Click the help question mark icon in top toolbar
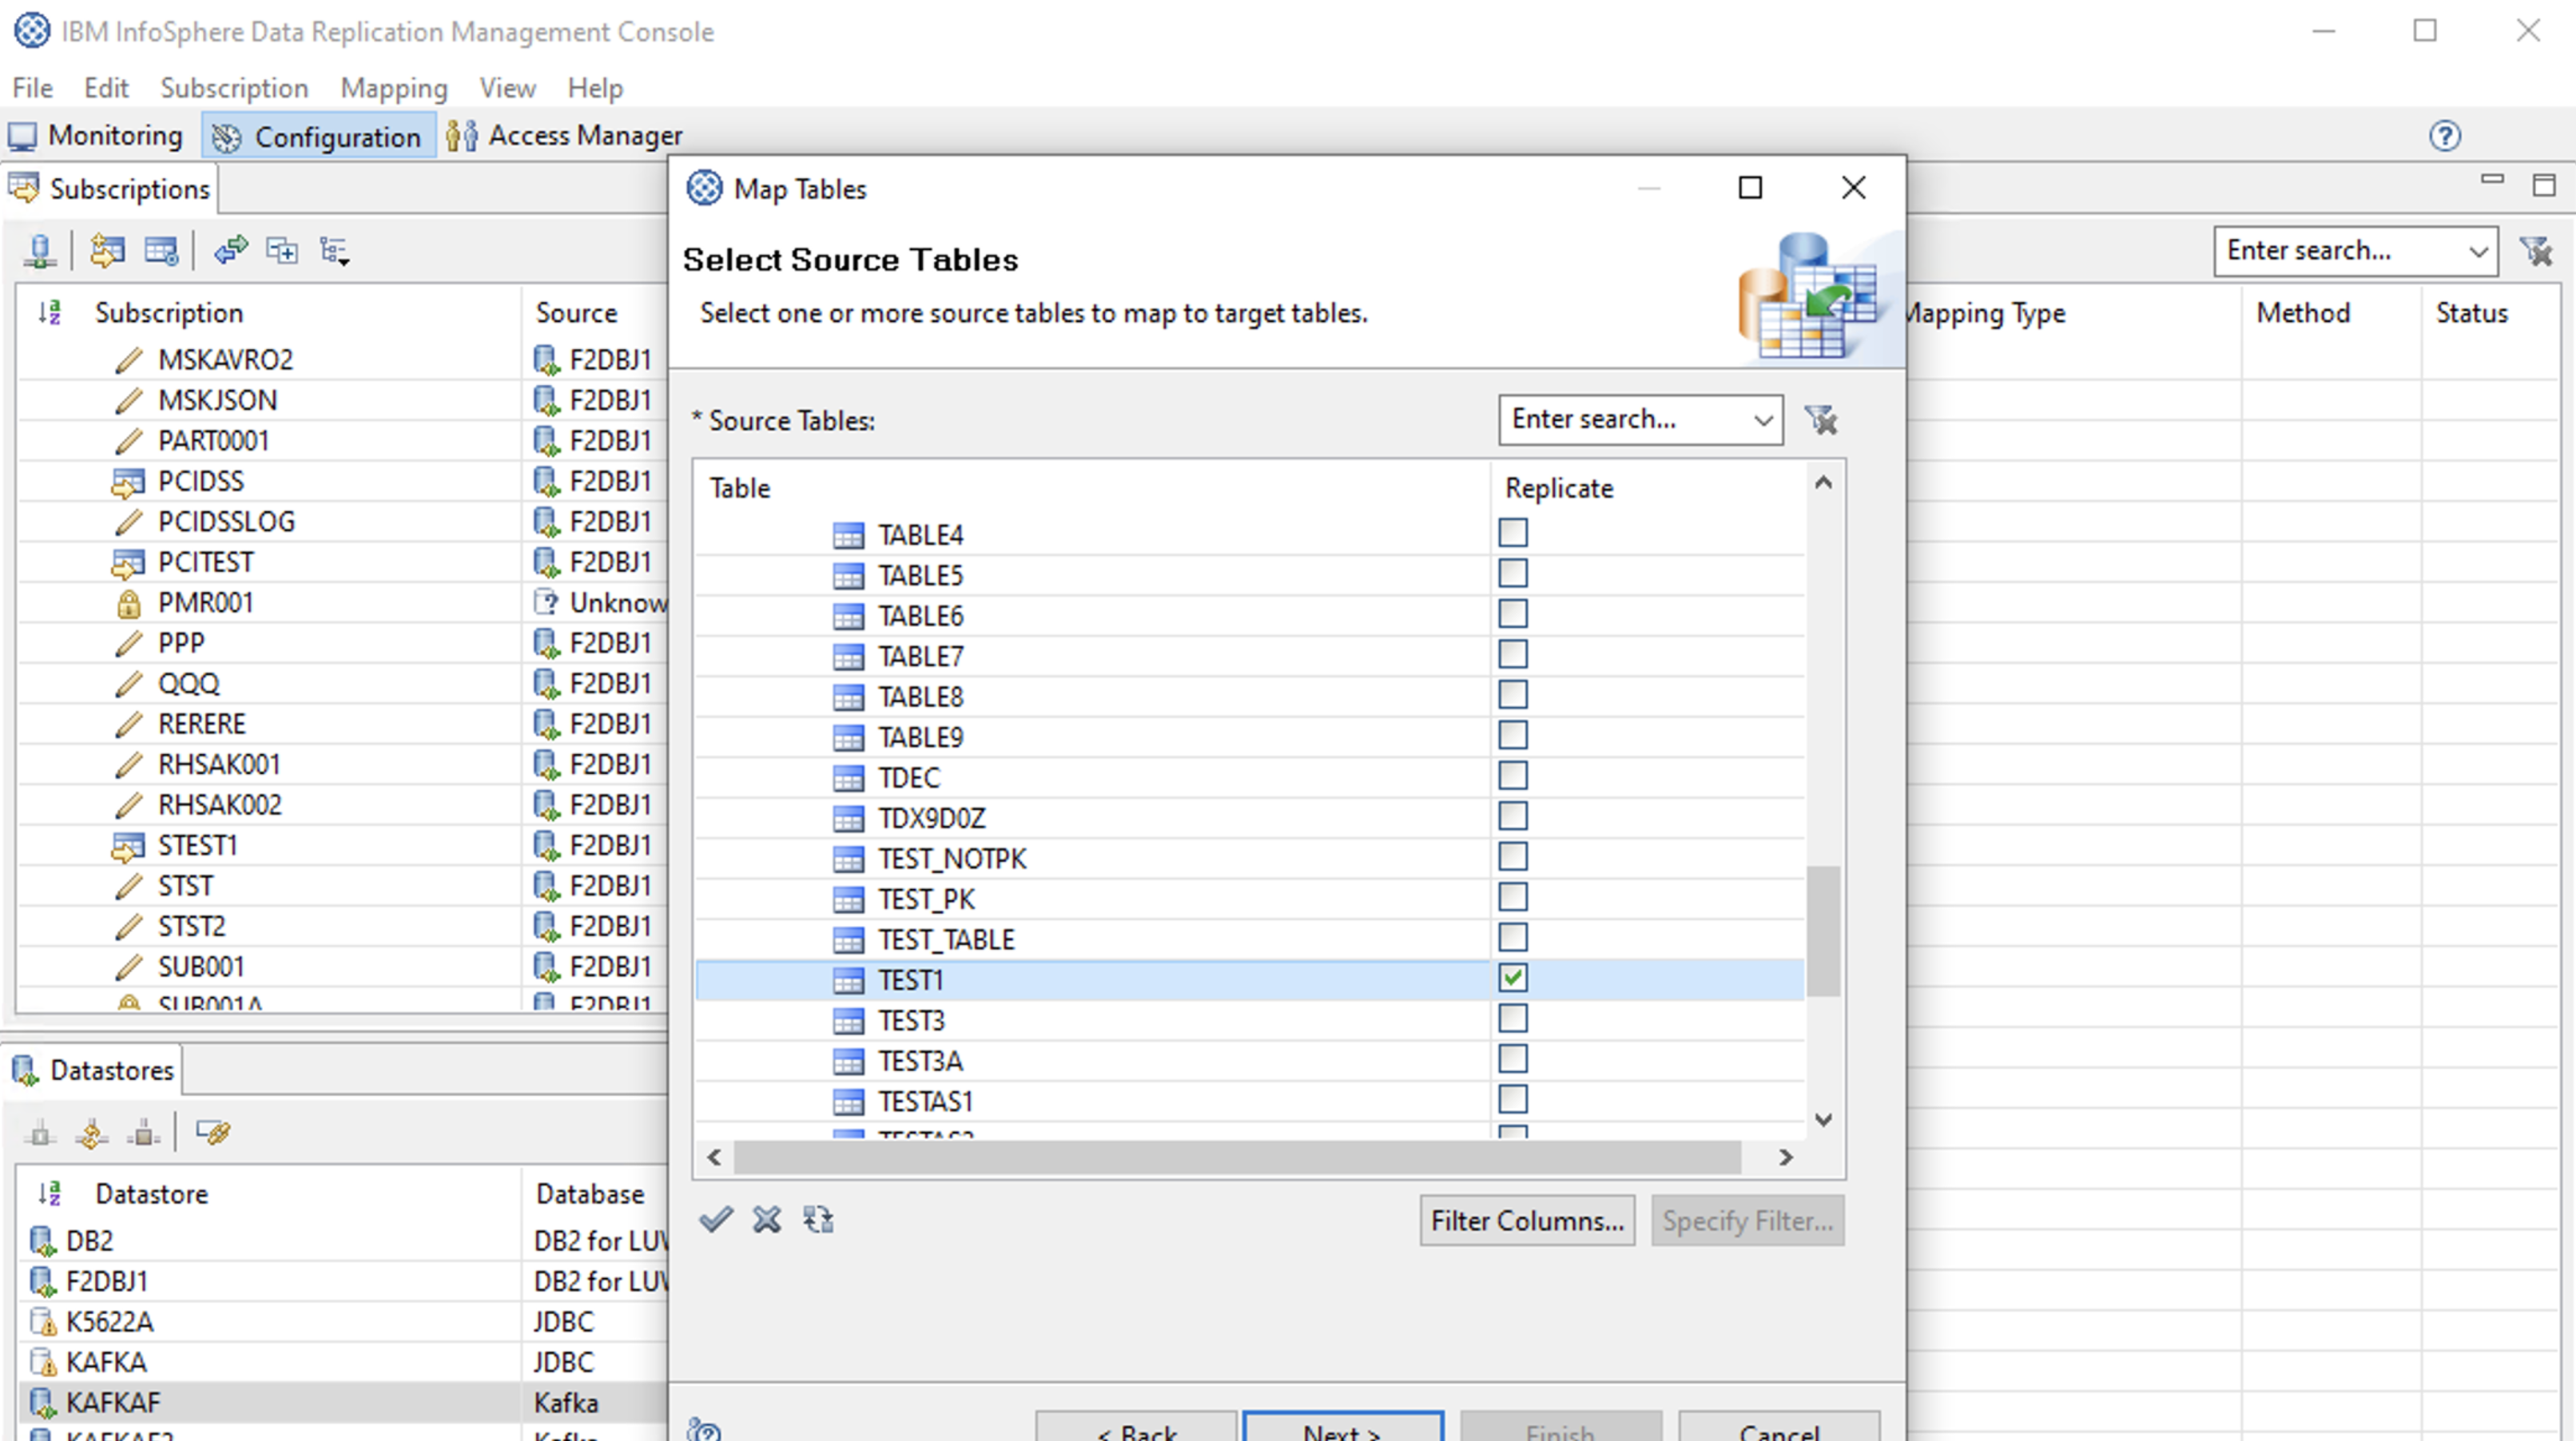 coord(2444,136)
